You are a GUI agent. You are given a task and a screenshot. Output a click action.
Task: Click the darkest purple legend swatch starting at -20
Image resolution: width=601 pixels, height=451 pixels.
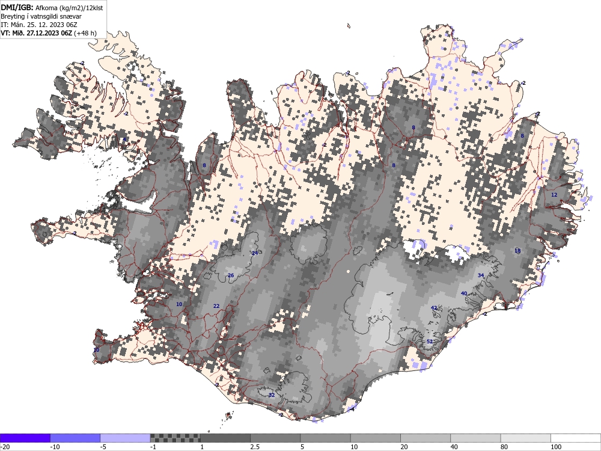pyautogui.click(x=25, y=438)
